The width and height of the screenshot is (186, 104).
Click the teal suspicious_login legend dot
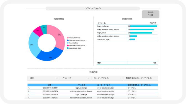pos(68,48)
